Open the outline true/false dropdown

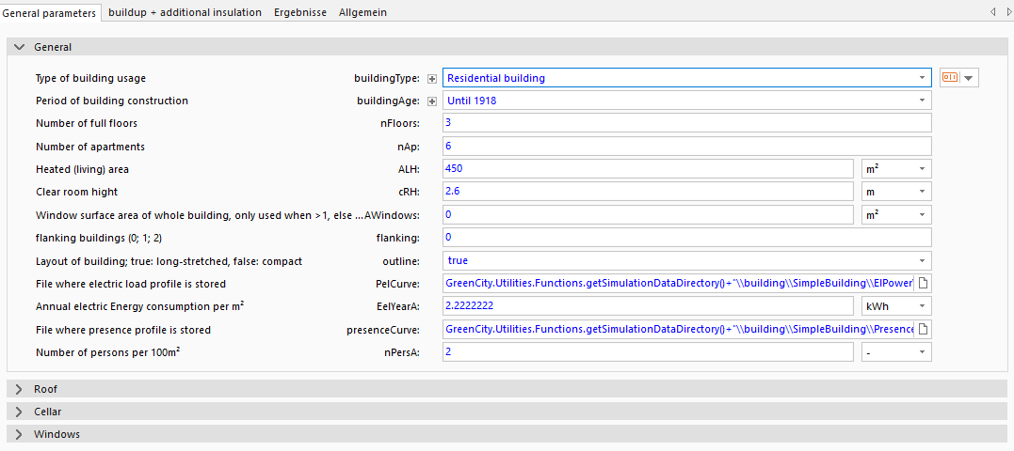[922, 260]
